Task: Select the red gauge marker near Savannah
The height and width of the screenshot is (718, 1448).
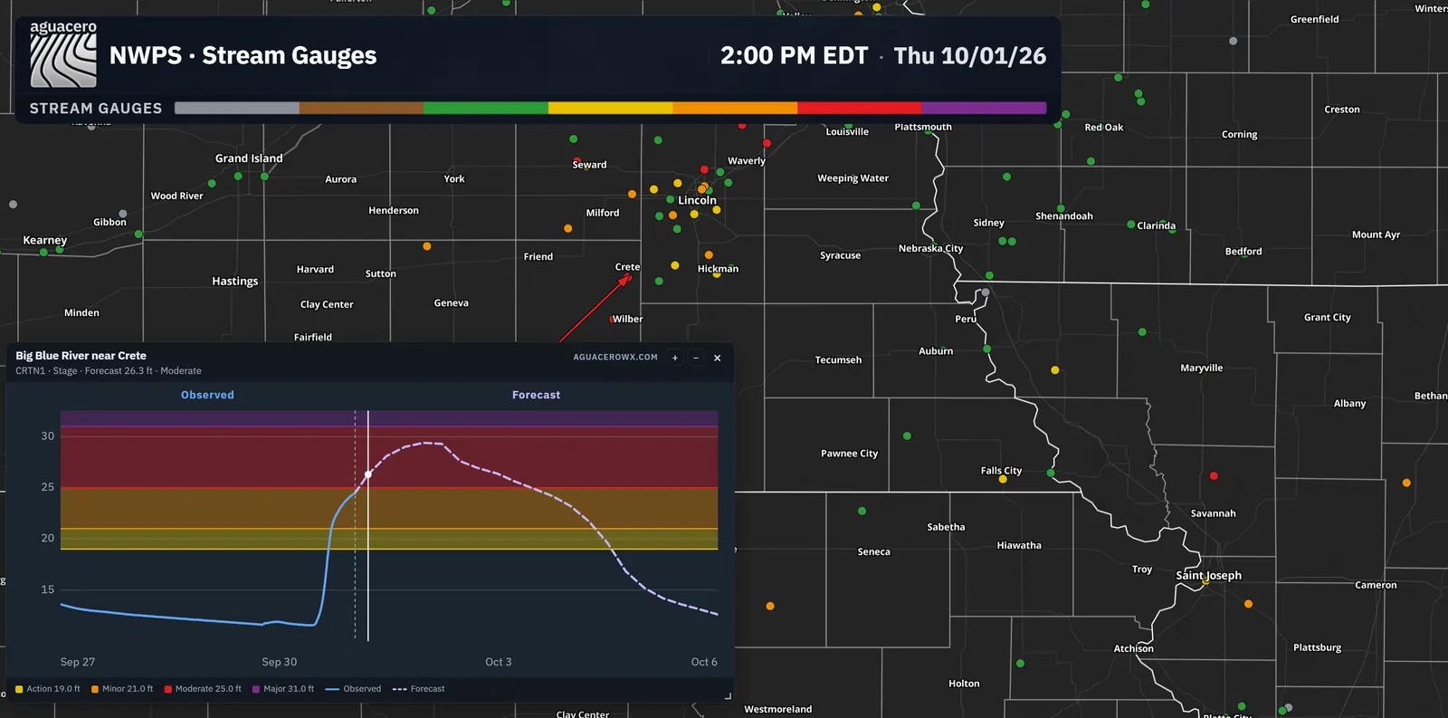Action: [1214, 476]
